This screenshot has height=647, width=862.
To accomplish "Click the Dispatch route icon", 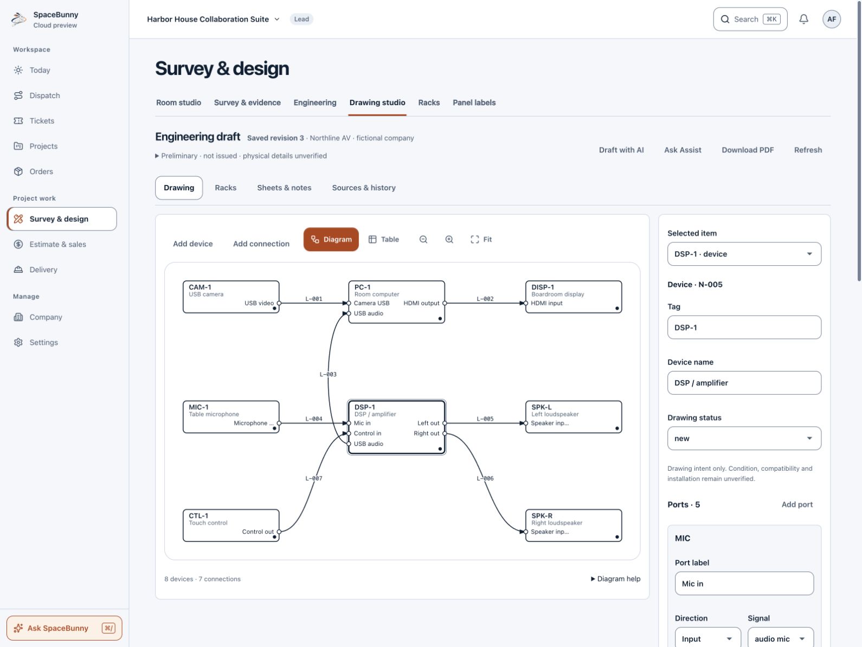I will [18, 95].
